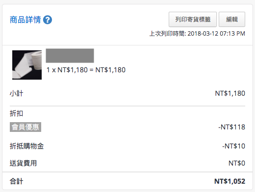Click the 送貨費用 label
Screen dimensions: 255x192
pos(23,163)
